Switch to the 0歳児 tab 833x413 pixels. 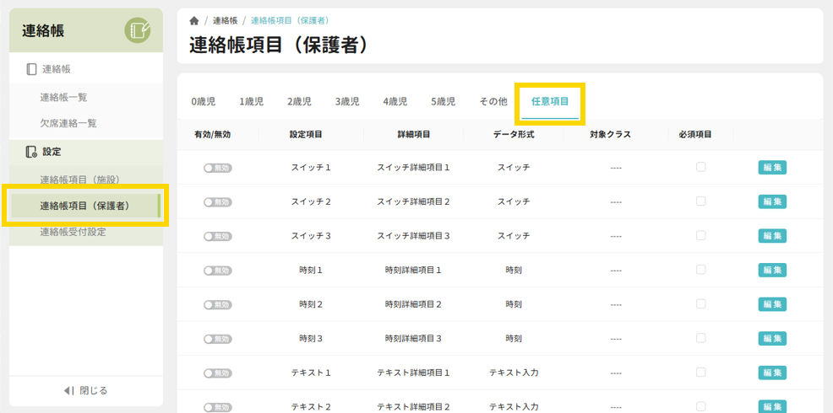pyautogui.click(x=203, y=102)
